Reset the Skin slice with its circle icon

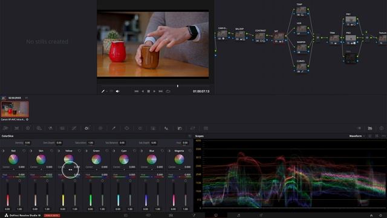pyautogui.click(x=51, y=151)
